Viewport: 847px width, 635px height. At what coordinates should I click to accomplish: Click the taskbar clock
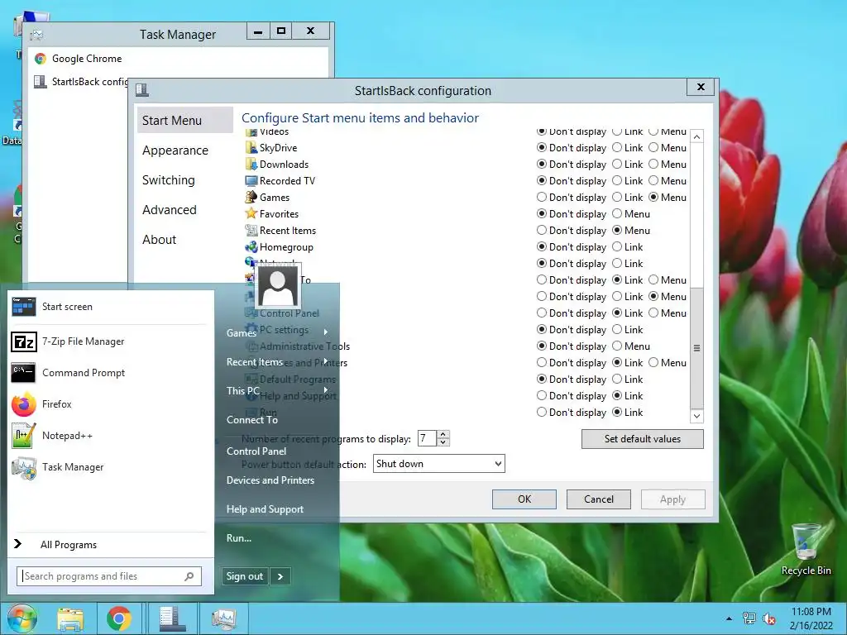[x=811, y=618]
